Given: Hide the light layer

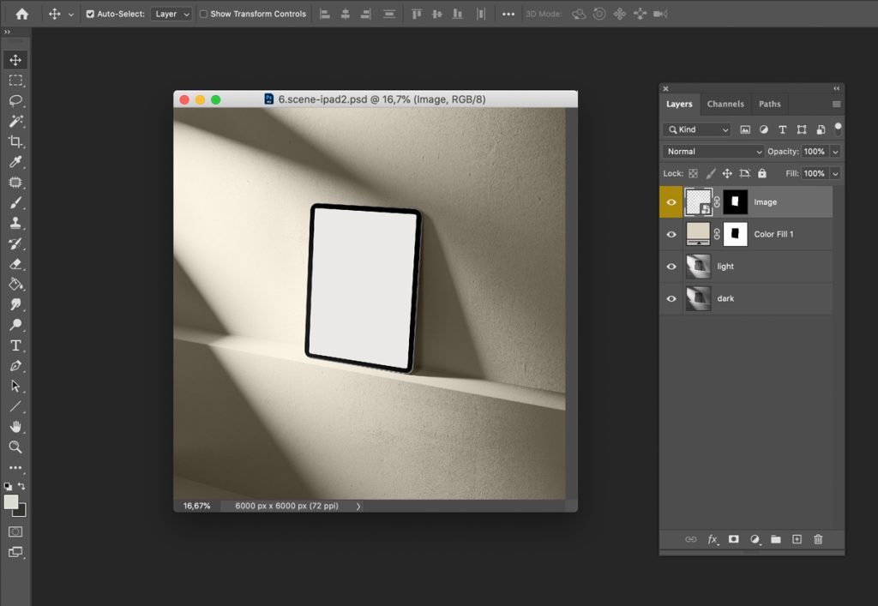Looking at the screenshot, I should pos(671,267).
